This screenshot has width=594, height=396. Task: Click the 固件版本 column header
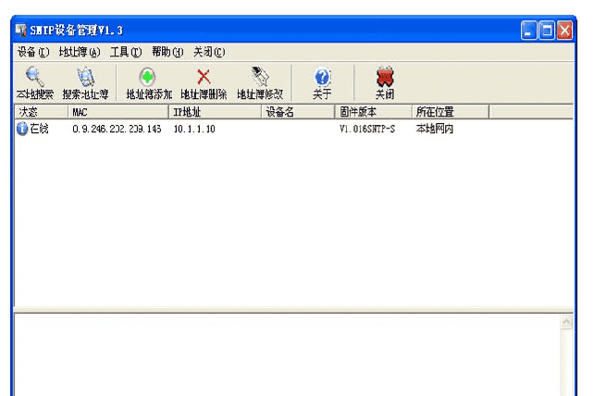372,112
